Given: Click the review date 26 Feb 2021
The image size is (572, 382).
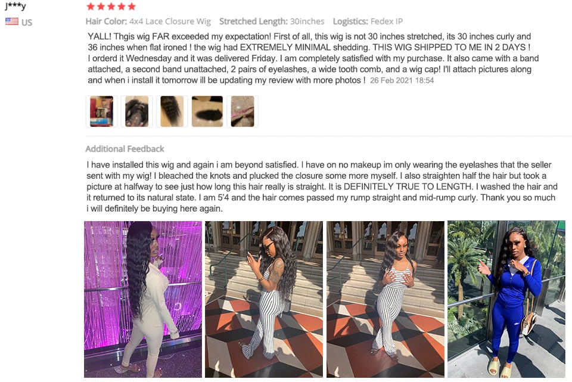Looking at the screenshot, I should point(402,80).
